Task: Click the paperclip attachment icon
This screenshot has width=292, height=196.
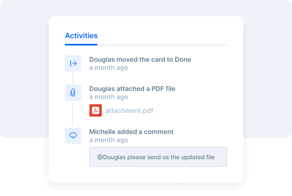Action: [73, 93]
